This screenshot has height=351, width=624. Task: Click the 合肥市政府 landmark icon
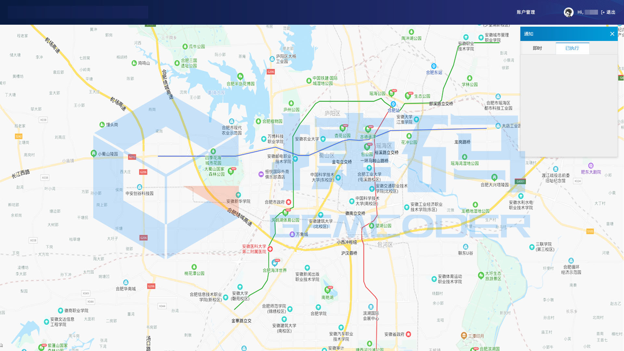pos(289,201)
